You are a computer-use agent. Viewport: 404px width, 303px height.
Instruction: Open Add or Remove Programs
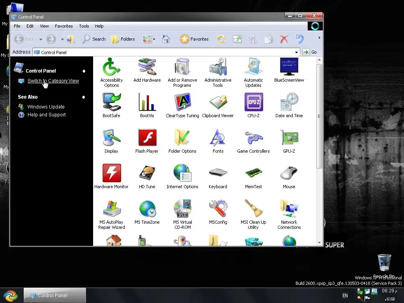tap(182, 73)
